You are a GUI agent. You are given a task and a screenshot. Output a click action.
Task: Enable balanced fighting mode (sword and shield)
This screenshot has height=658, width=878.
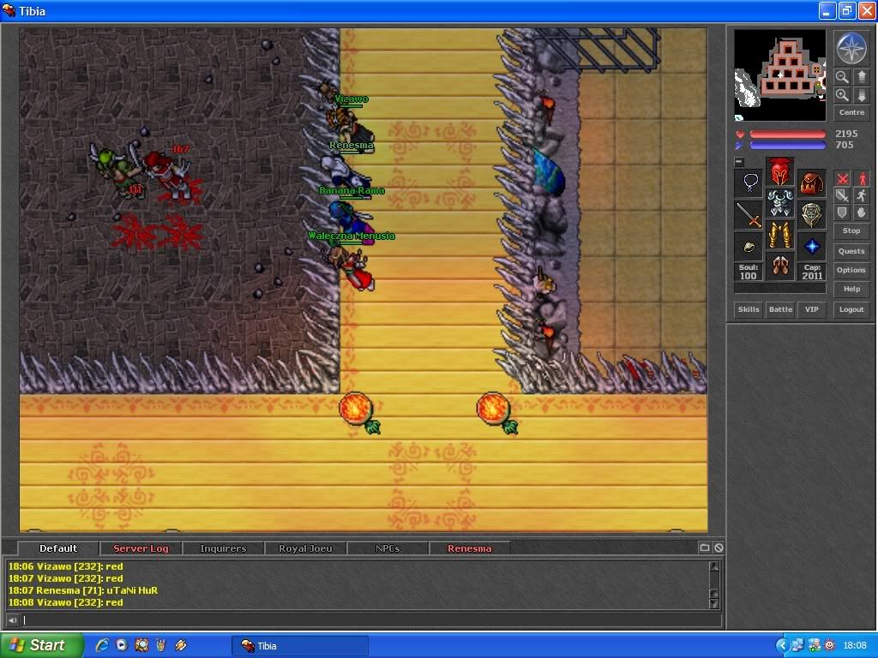(x=842, y=195)
